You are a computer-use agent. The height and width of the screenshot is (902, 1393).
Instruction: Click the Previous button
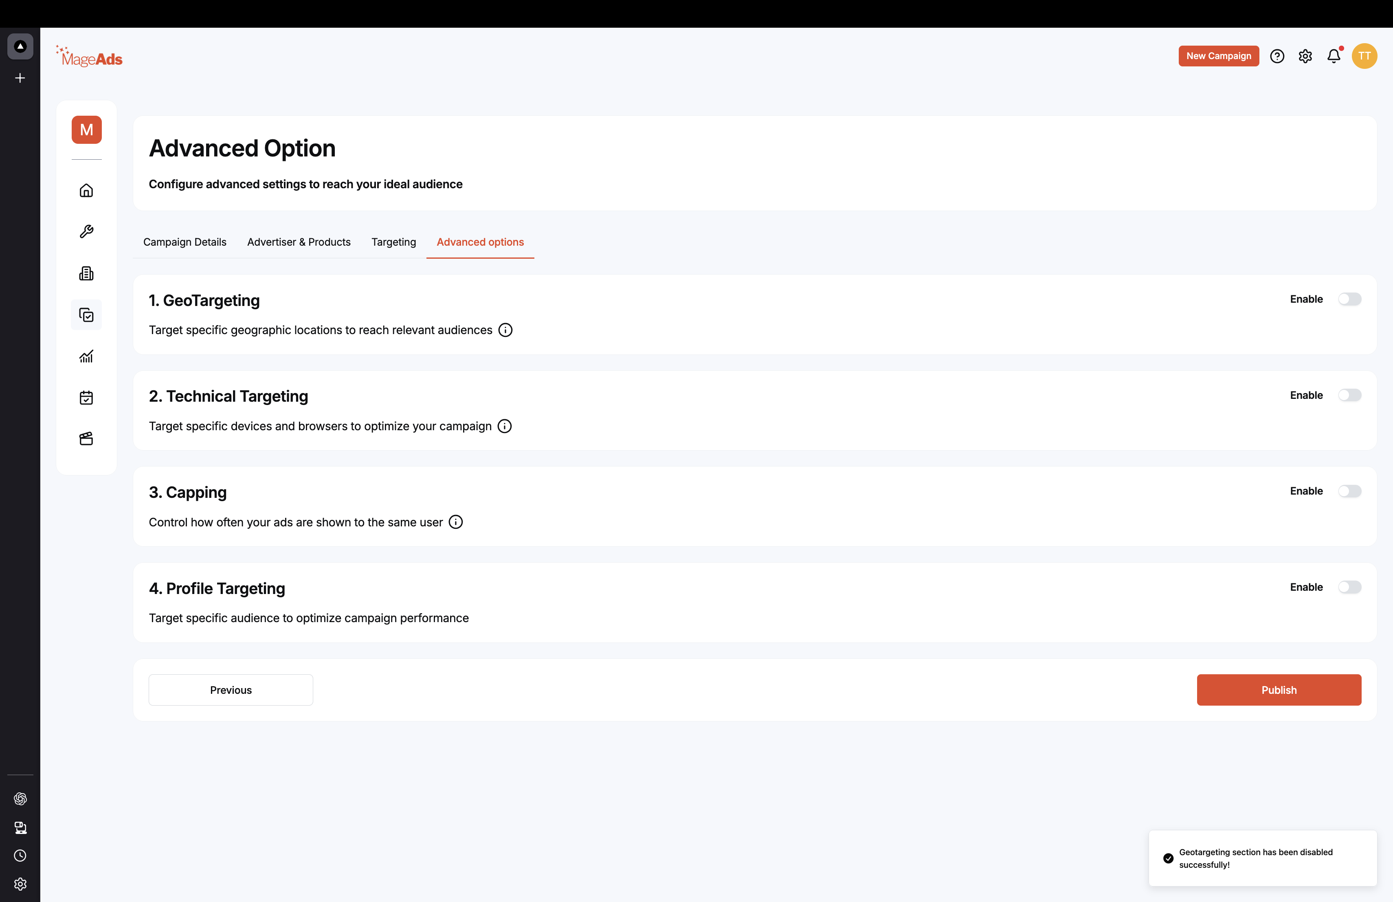point(231,690)
